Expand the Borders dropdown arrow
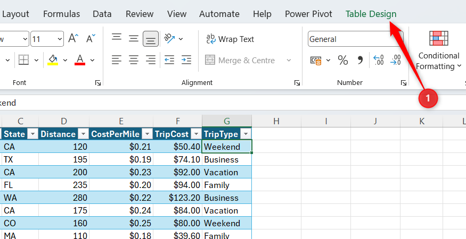This screenshot has width=466, height=239. pos(36,60)
